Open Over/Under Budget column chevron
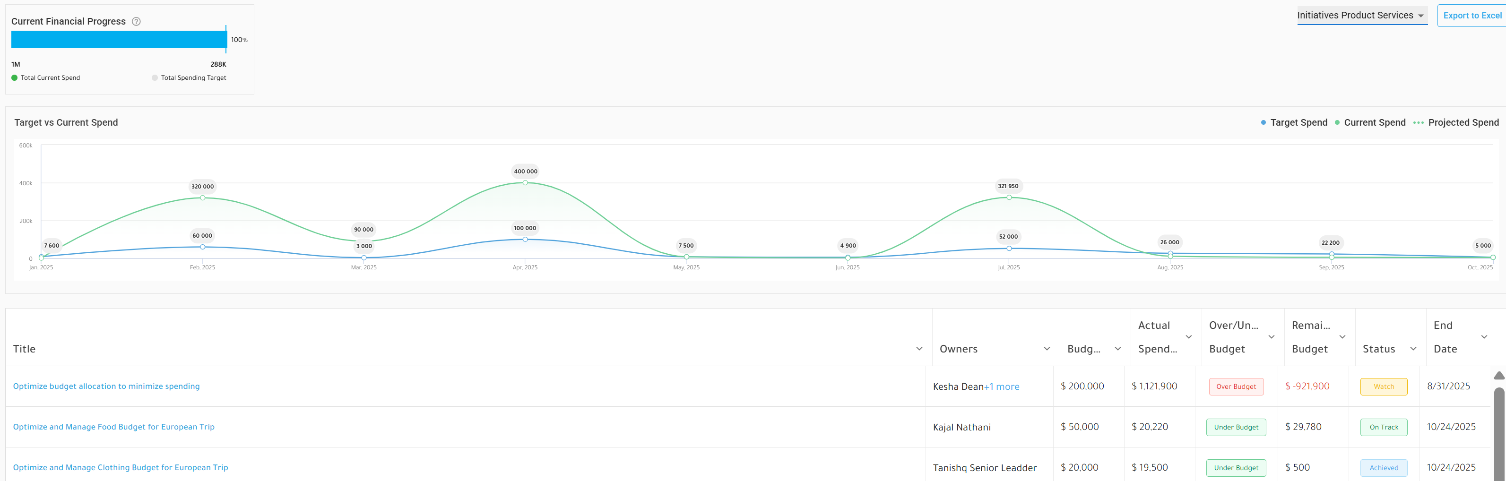 [1271, 337]
